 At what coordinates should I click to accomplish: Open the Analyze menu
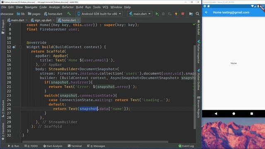tap(54, 7)
